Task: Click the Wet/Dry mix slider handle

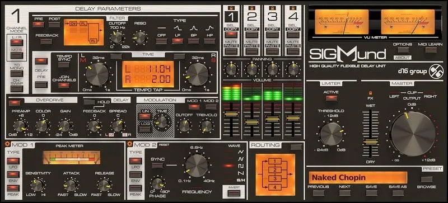Action: coord(371,142)
